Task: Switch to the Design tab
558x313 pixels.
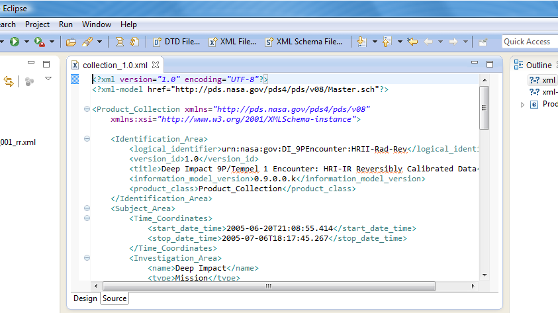Action: [x=85, y=298]
